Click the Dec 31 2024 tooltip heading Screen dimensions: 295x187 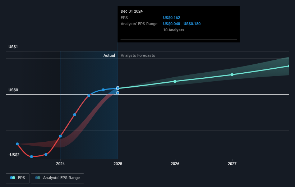[x=132, y=11]
